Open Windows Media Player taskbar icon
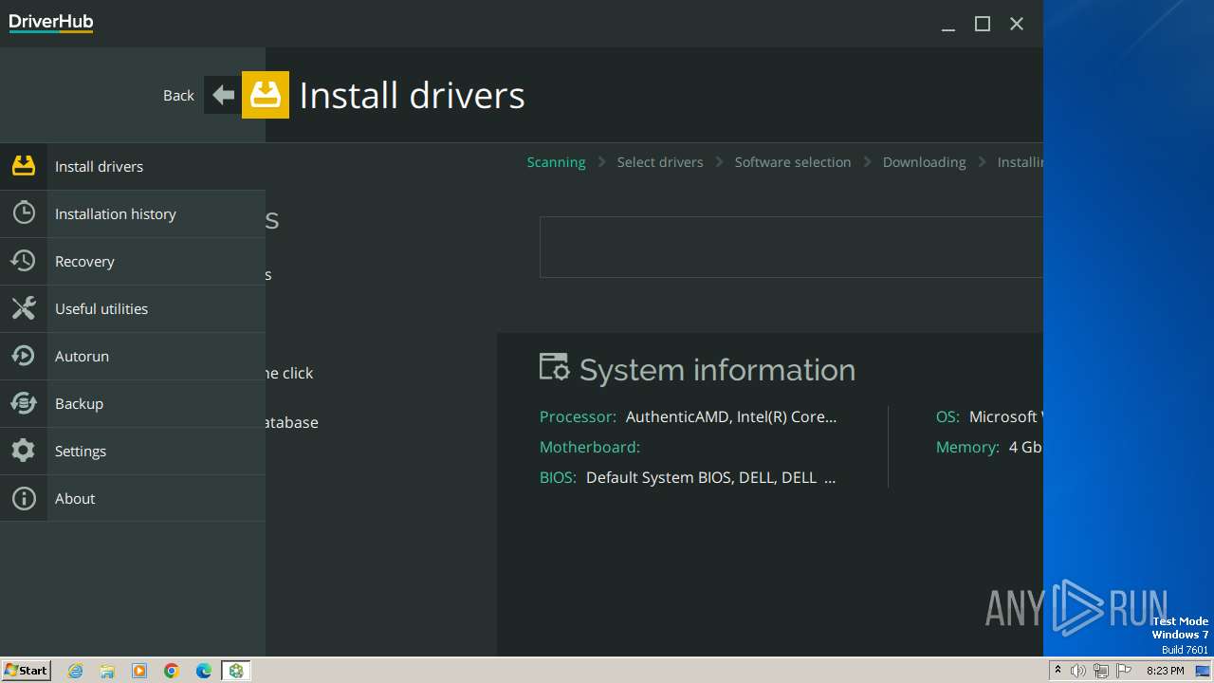Viewport: 1214px width, 683px height. [139, 671]
